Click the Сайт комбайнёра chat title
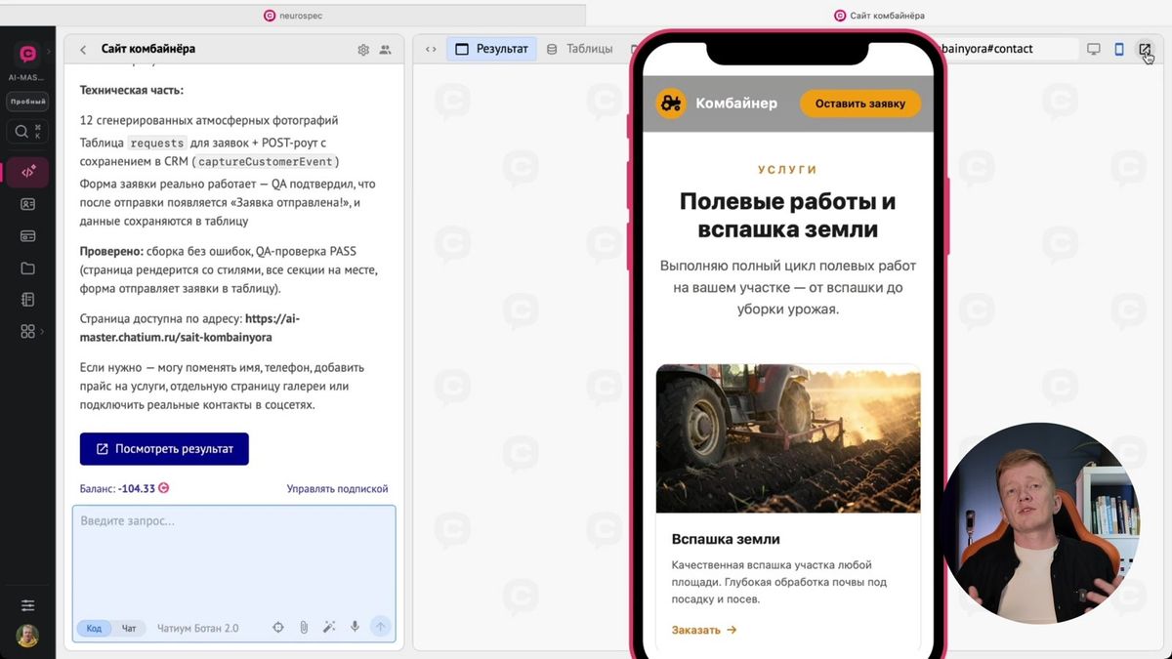 [x=148, y=49]
